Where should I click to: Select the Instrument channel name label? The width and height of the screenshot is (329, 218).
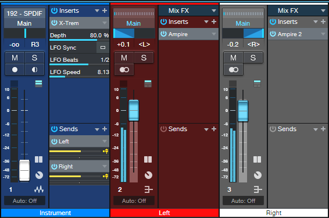(55, 213)
